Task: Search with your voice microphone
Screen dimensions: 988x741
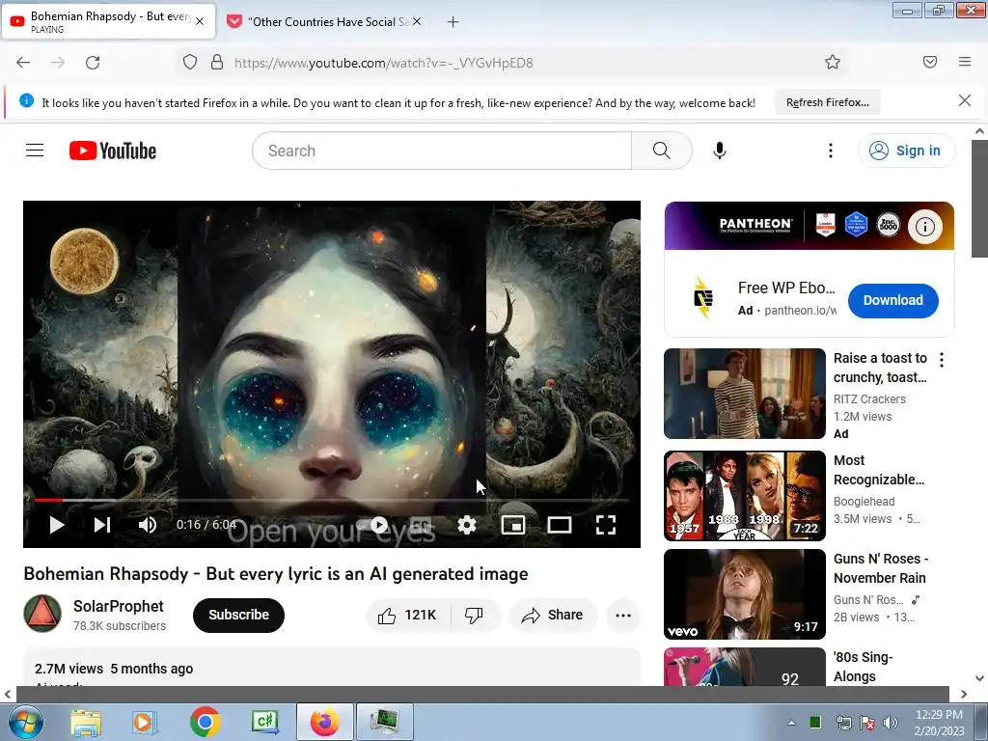Action: 720,151
